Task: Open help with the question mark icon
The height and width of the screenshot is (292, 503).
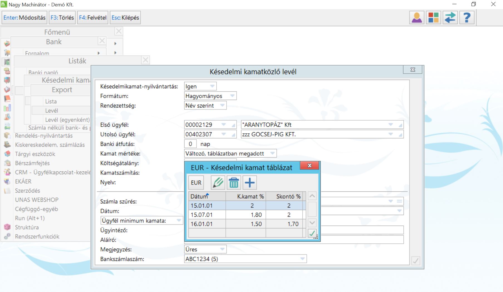Action: (467, 18)
